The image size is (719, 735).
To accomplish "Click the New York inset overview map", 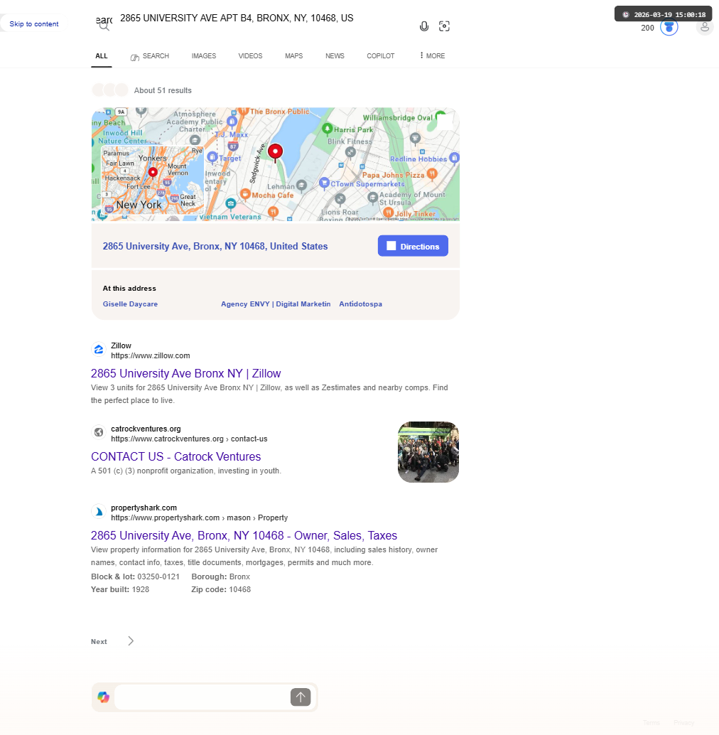I will [152, 181].
